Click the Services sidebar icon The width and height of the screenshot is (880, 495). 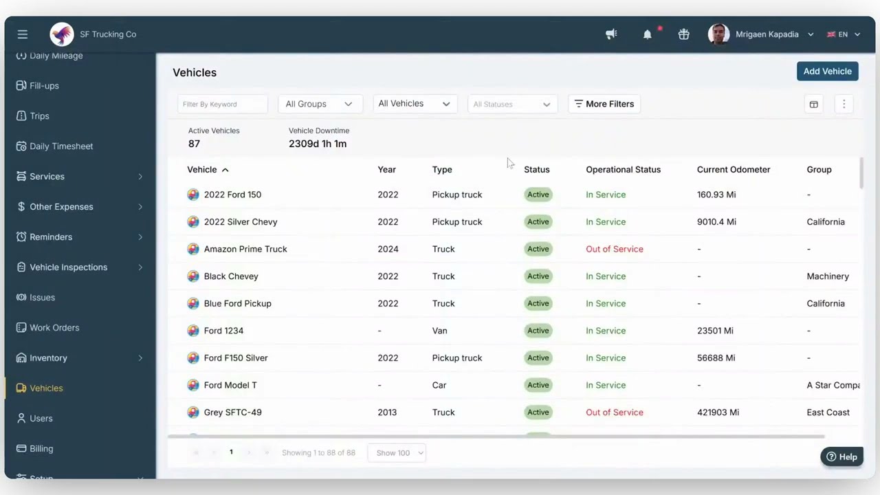21,176
